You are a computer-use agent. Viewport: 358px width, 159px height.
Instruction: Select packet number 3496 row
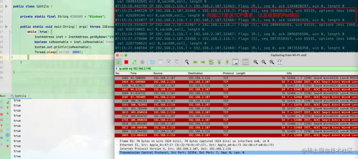pyautogui.click(x=236, y=86)
